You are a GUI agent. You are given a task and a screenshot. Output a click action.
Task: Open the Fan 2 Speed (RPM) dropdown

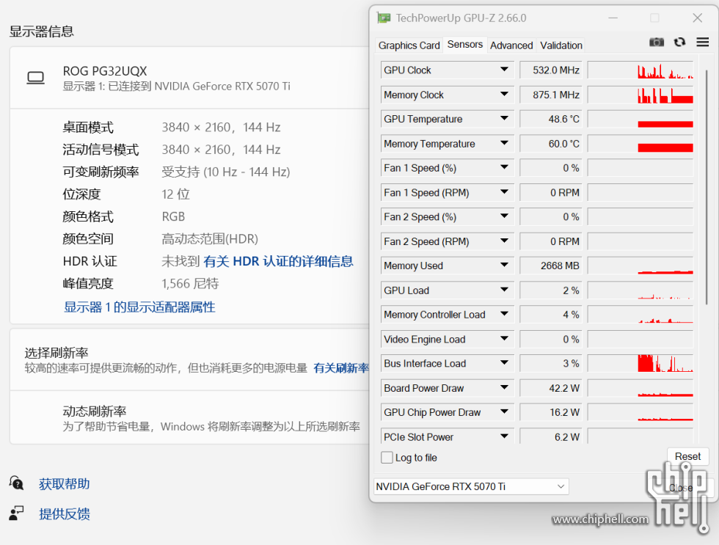(x=505, y=241)
